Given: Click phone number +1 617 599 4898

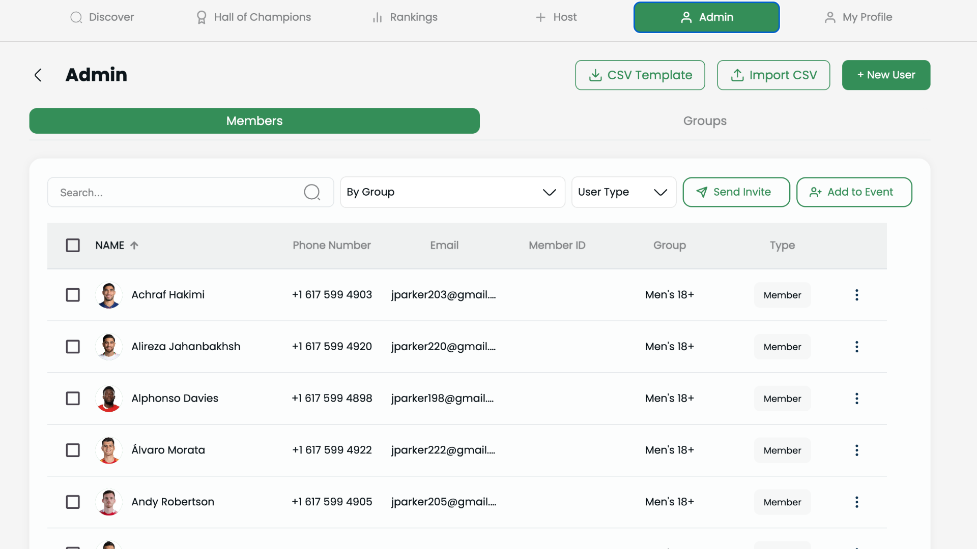Looking at the screenshot, I should [x=332, y=399].
